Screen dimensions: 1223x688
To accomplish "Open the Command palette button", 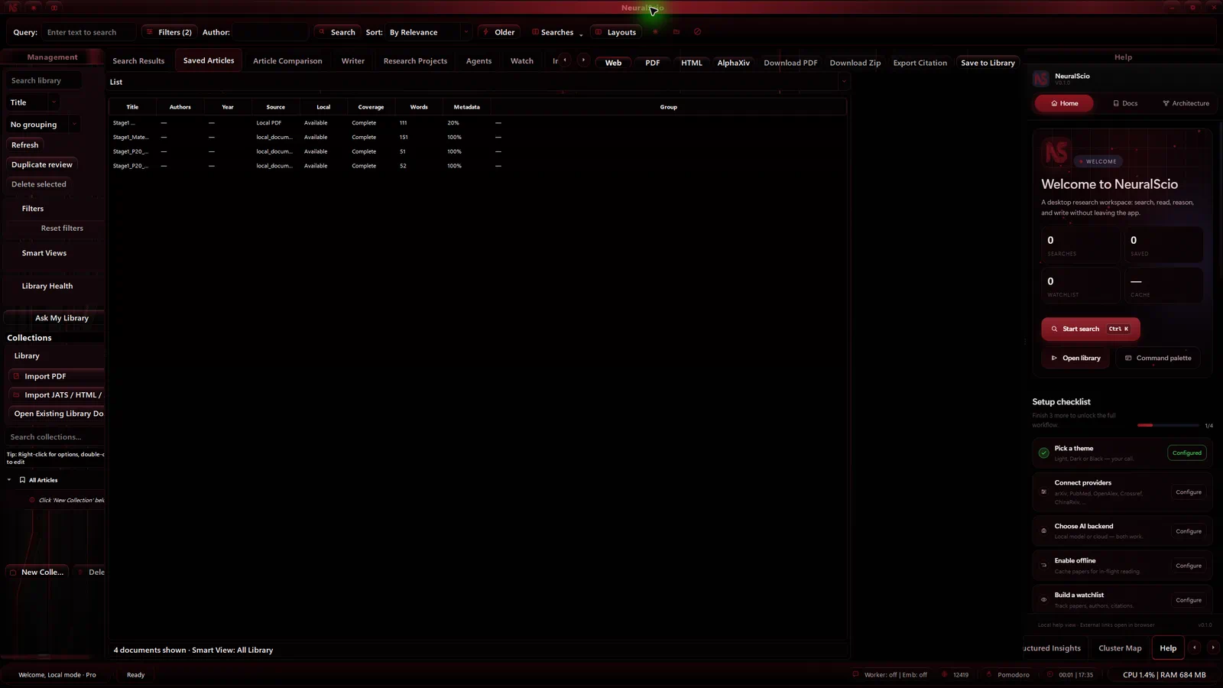I will tap(1158, 358).
